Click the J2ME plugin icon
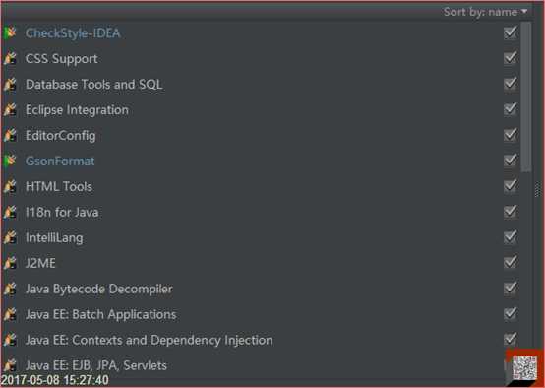The image size is (545, 388). coord(10,263)
